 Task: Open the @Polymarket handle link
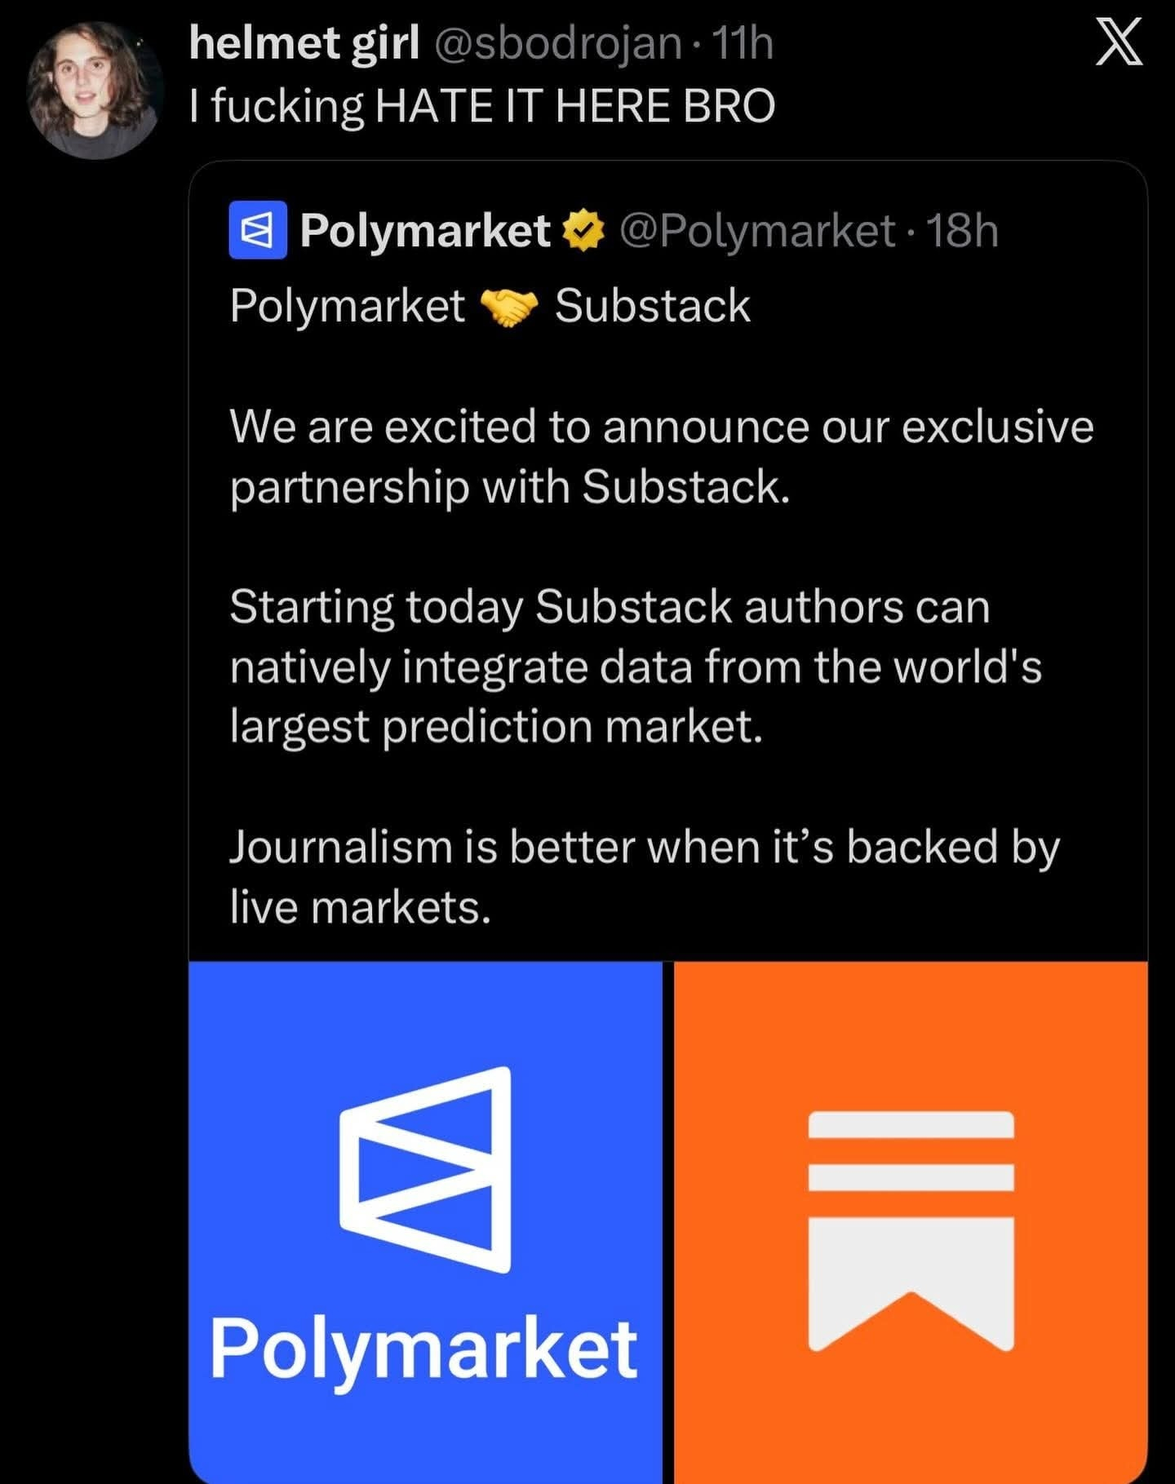[757, 230]
